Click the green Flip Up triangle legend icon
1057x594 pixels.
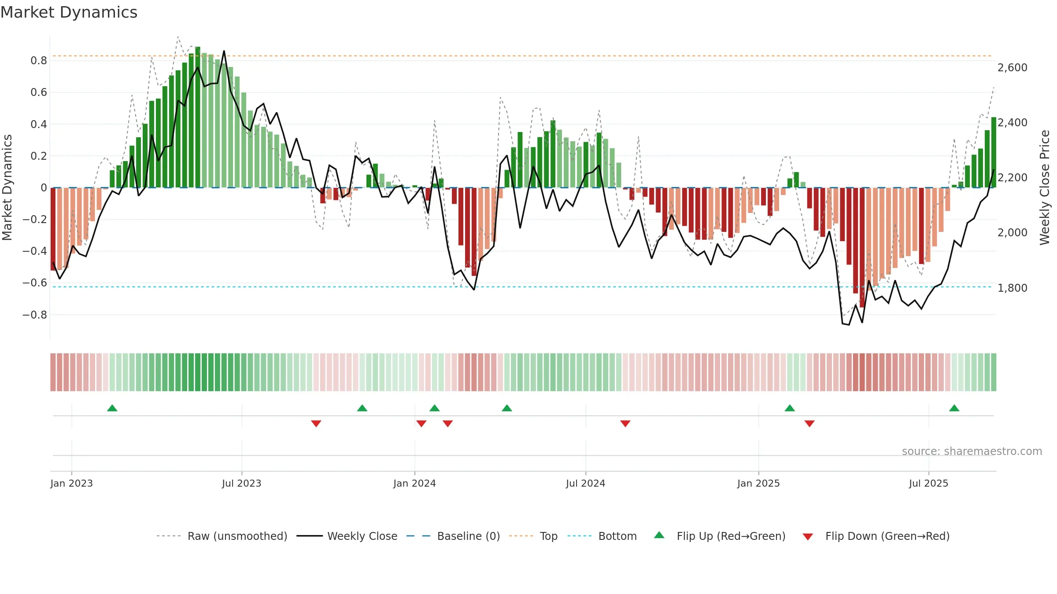tap(659, 535)
